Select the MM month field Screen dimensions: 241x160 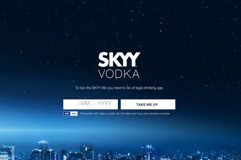point(85,104)
